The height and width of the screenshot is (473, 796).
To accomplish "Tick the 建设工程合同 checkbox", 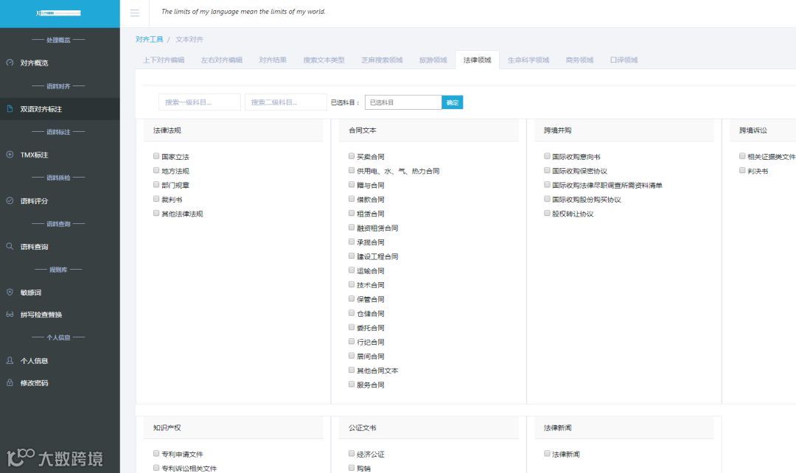I will [352, 256].
